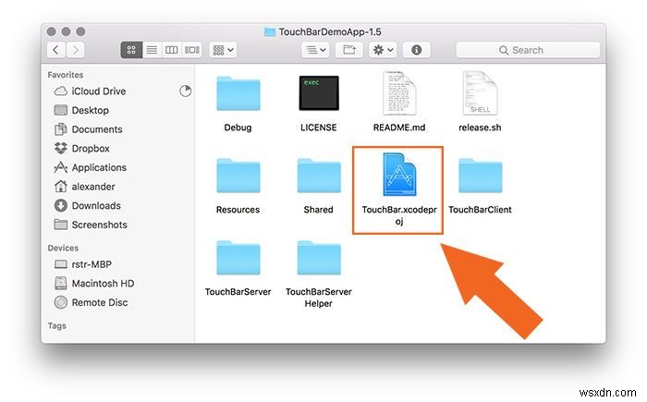647x402 pixels.
Task: Select the Macintosh HD device
Action: (94, 283)
